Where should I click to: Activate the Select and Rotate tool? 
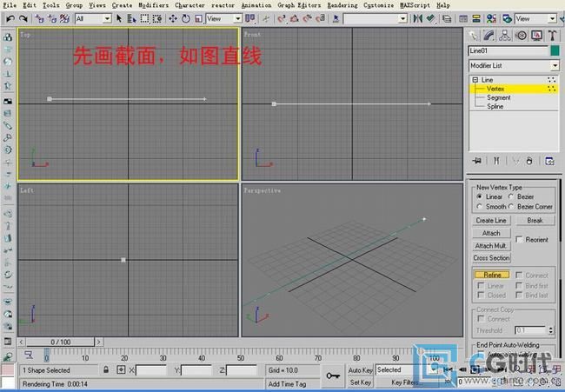click(x=186, y=18)
